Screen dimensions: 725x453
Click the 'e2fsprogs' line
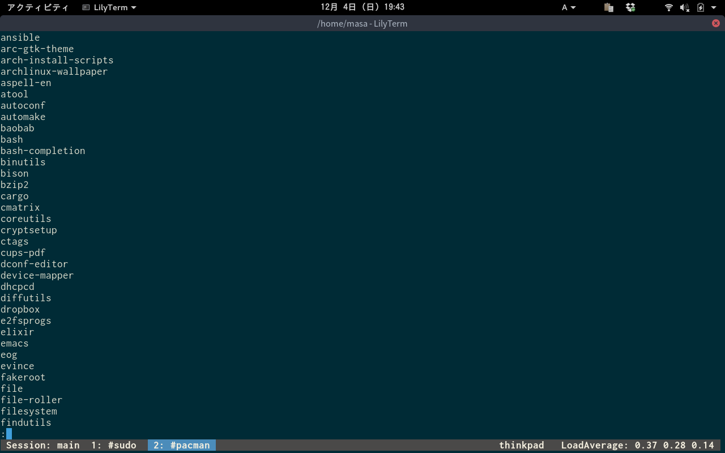coord(26,320)
